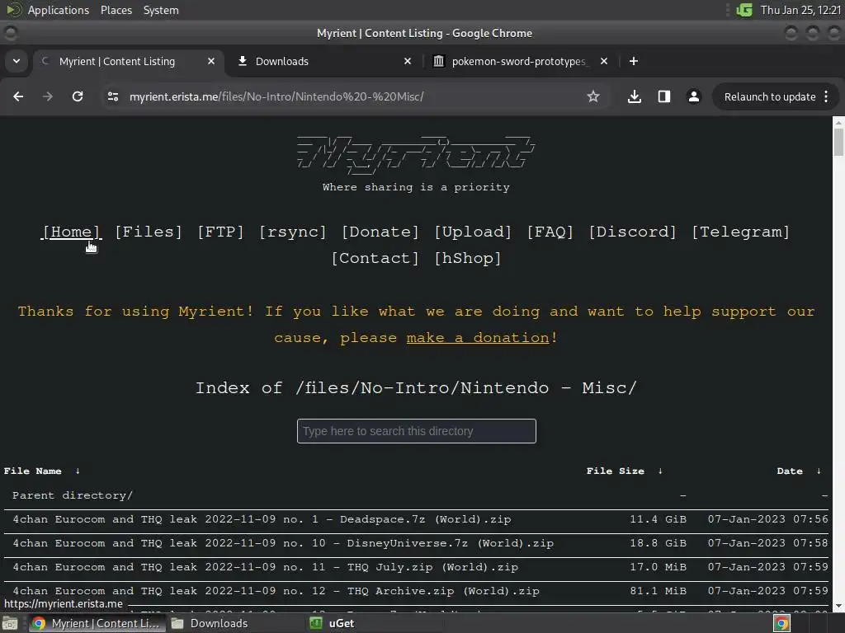Click the uGet tray icon in top panel
Screen dimensions: 845x633
(744, 10)
